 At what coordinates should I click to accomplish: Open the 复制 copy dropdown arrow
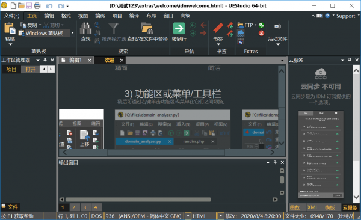pyautogui.click(x=40, y=25)
